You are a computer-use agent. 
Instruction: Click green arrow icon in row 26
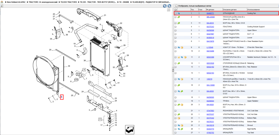[182, 129]
